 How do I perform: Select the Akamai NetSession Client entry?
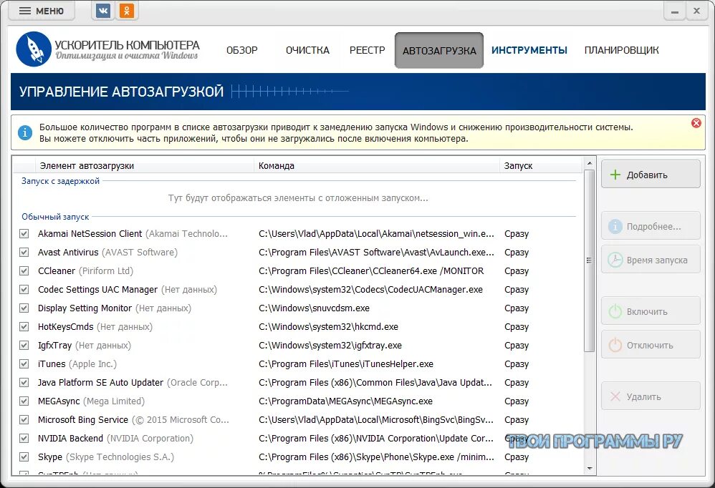click(90, 233)
